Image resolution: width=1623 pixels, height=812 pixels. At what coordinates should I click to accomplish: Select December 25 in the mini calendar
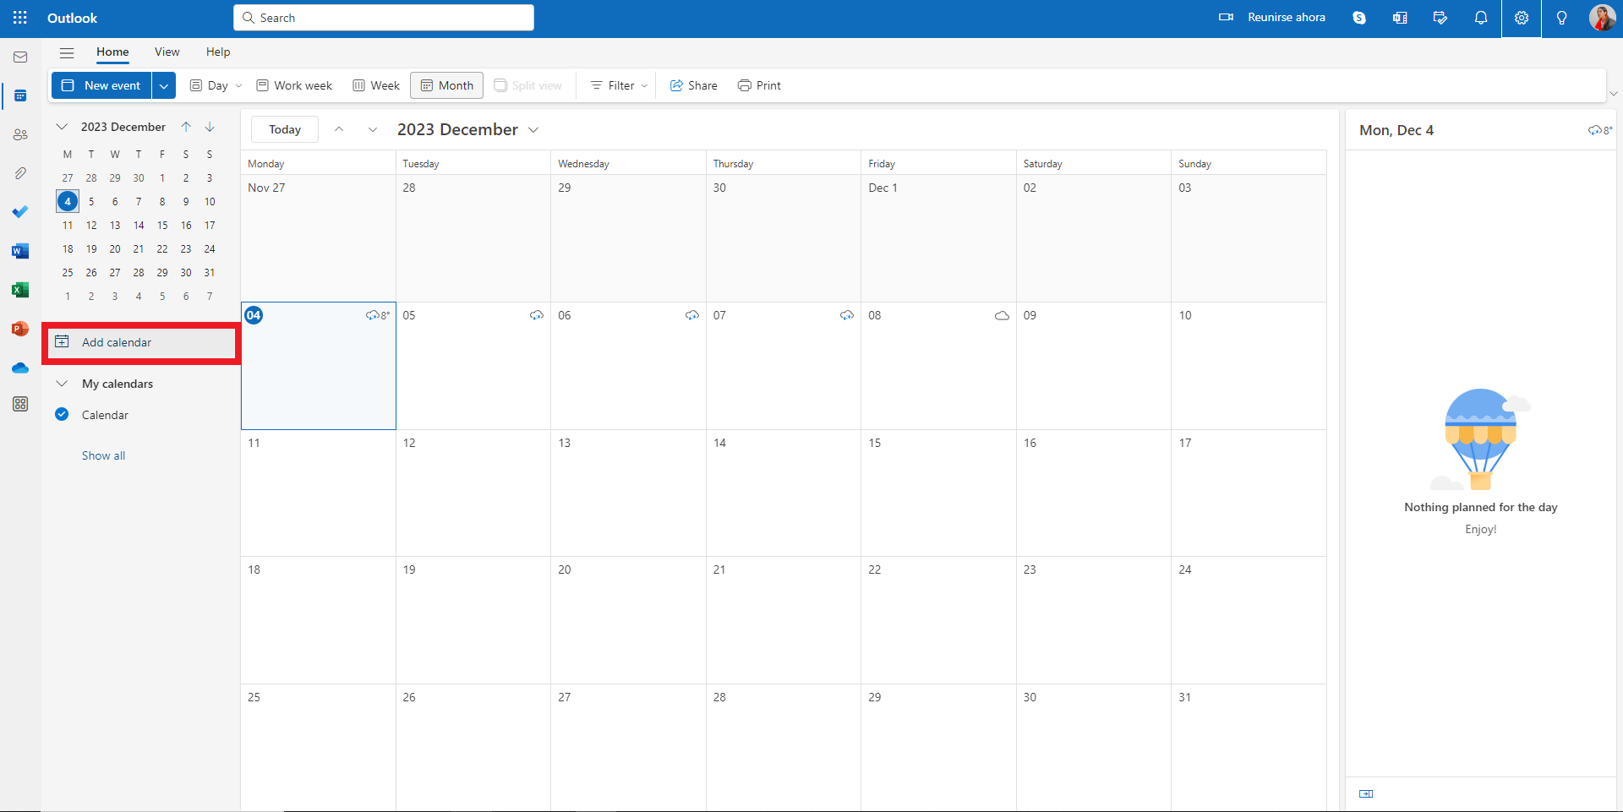point(68,272)
